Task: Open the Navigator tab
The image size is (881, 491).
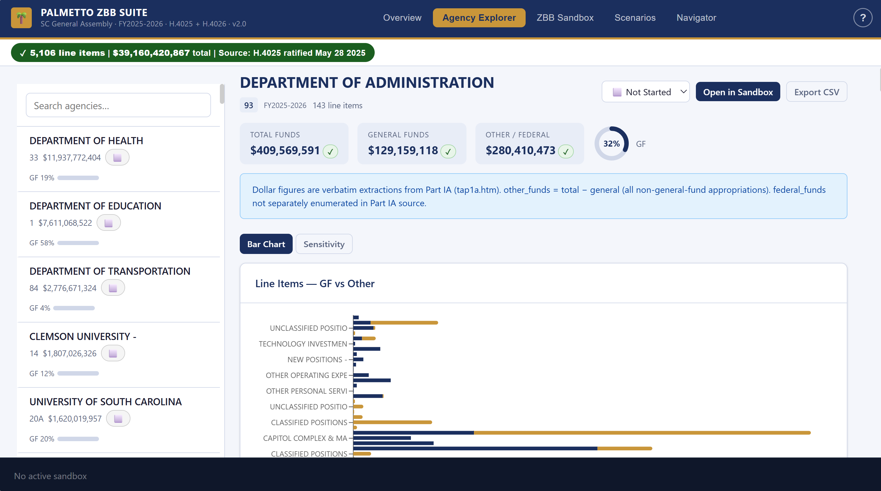Action: (696, 18)
